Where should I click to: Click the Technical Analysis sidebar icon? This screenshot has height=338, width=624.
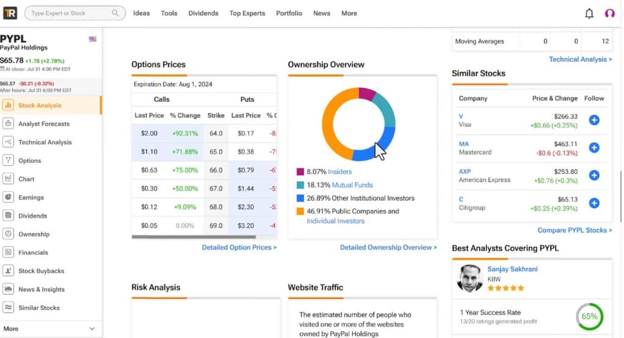(x=8, y=142)
